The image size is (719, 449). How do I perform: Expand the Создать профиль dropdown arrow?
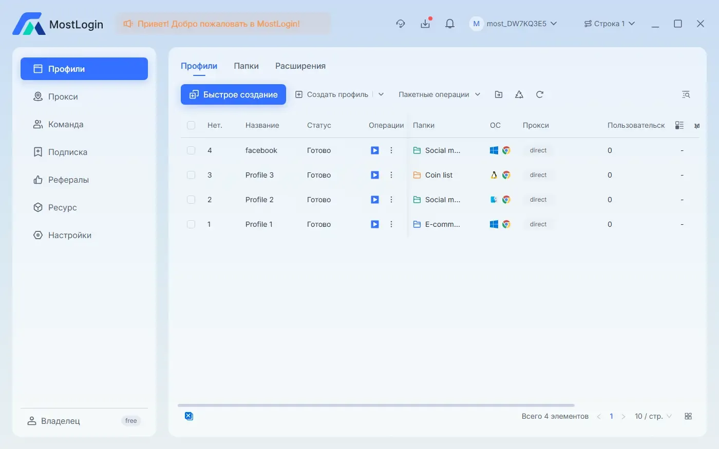click(381, 94)
